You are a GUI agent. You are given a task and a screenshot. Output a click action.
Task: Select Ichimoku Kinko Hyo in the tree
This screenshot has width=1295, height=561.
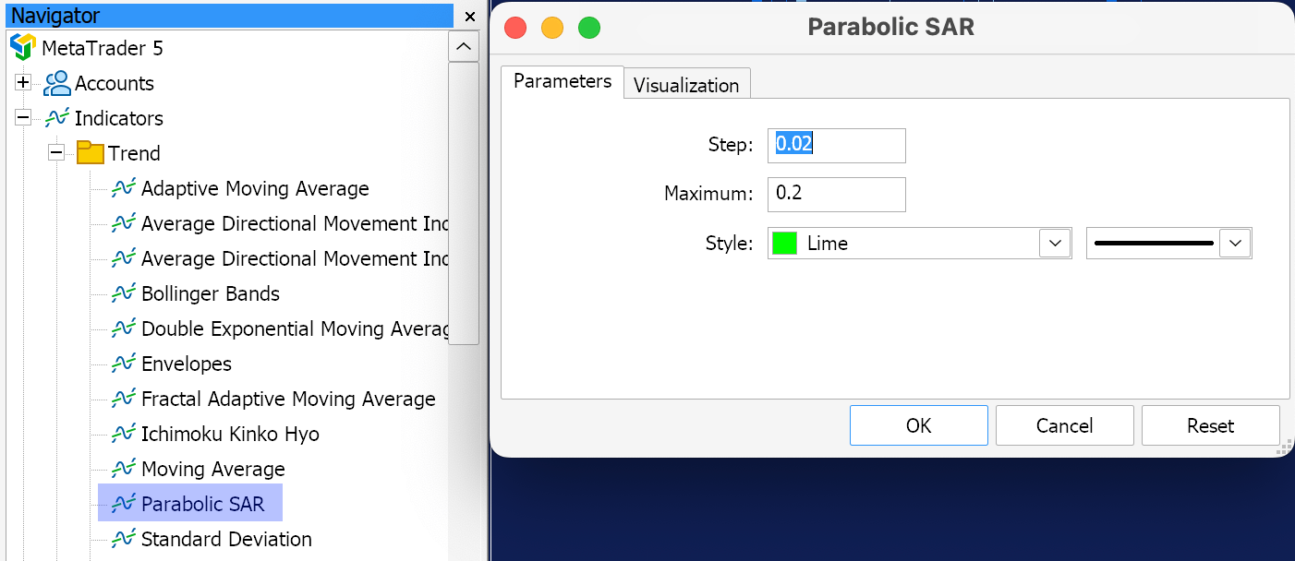[230, 434]
